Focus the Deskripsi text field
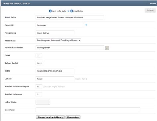157x121 pixels. click(88, 110)
